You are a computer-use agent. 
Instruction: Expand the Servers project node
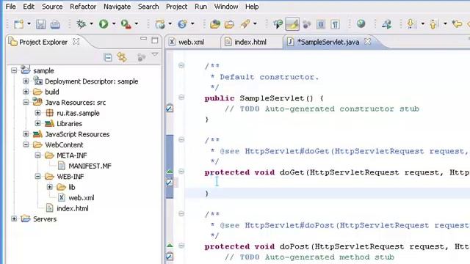pyautogui.click(x=14, y=219)
